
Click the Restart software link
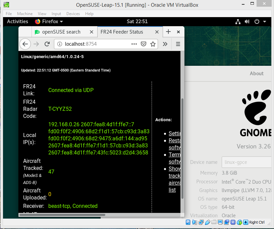(174, 144)
